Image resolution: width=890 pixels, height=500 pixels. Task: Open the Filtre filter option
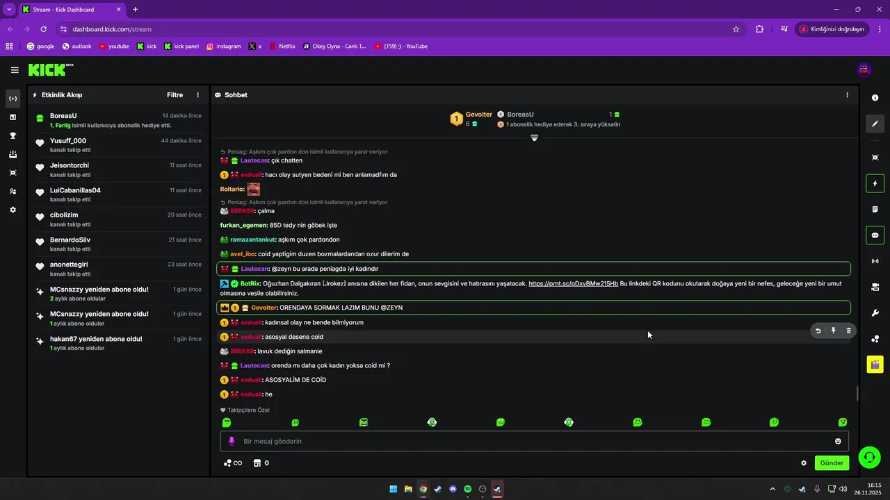175,95
